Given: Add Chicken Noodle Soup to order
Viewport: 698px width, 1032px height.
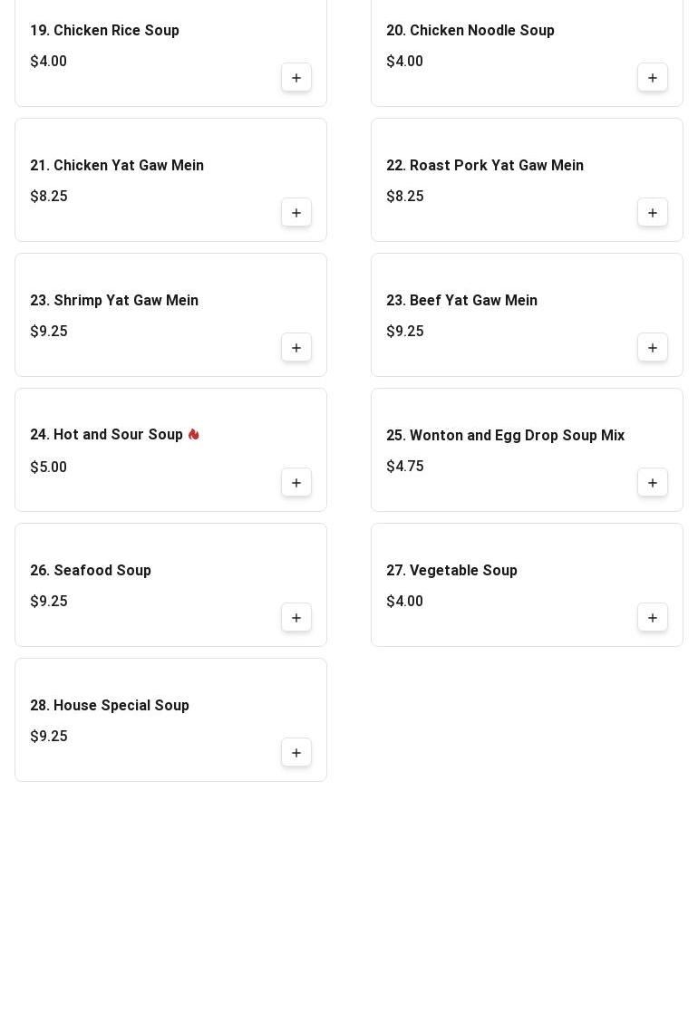Looking at the screenshot, I should point(653,78).
